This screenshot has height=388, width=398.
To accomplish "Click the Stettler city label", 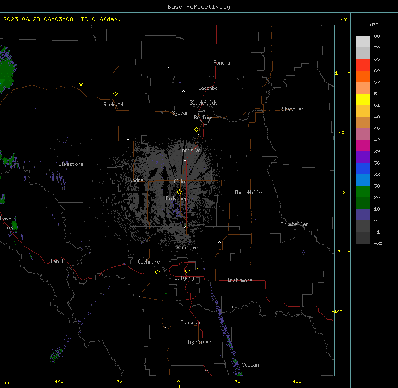I will click(293, 109).
